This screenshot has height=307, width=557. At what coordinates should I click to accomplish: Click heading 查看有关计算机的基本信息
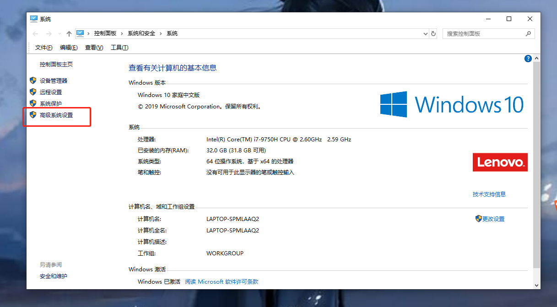(173, 68)
